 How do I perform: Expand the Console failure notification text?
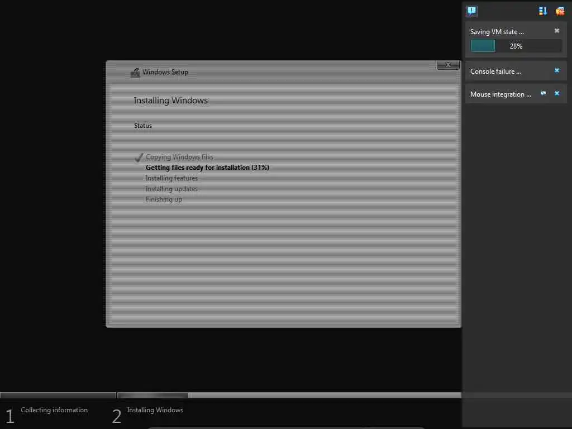[x=495, y=71]
